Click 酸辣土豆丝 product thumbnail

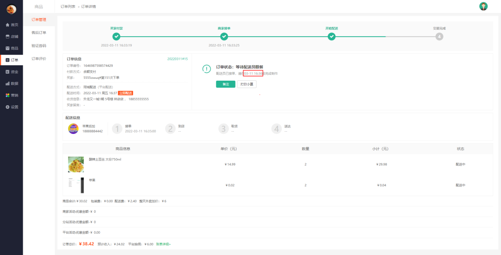click(x=76, y=165)
